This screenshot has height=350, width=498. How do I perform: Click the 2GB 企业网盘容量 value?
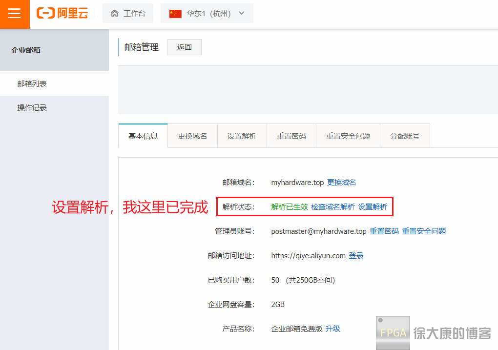click(x=278, y=305)
